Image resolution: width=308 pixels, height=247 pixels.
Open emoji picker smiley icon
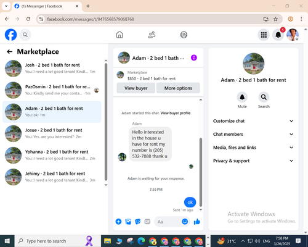pos(185,222)
